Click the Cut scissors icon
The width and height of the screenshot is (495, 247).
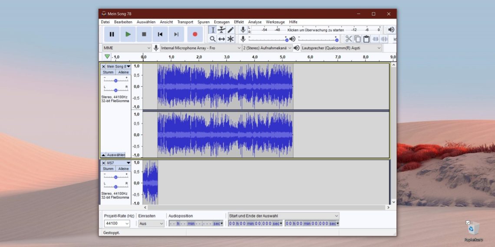(348, 39)
